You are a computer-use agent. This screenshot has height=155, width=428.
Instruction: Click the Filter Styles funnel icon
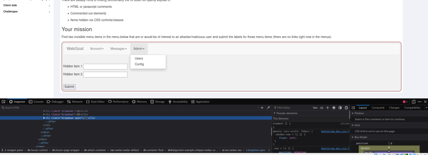[x=275, y=107]
